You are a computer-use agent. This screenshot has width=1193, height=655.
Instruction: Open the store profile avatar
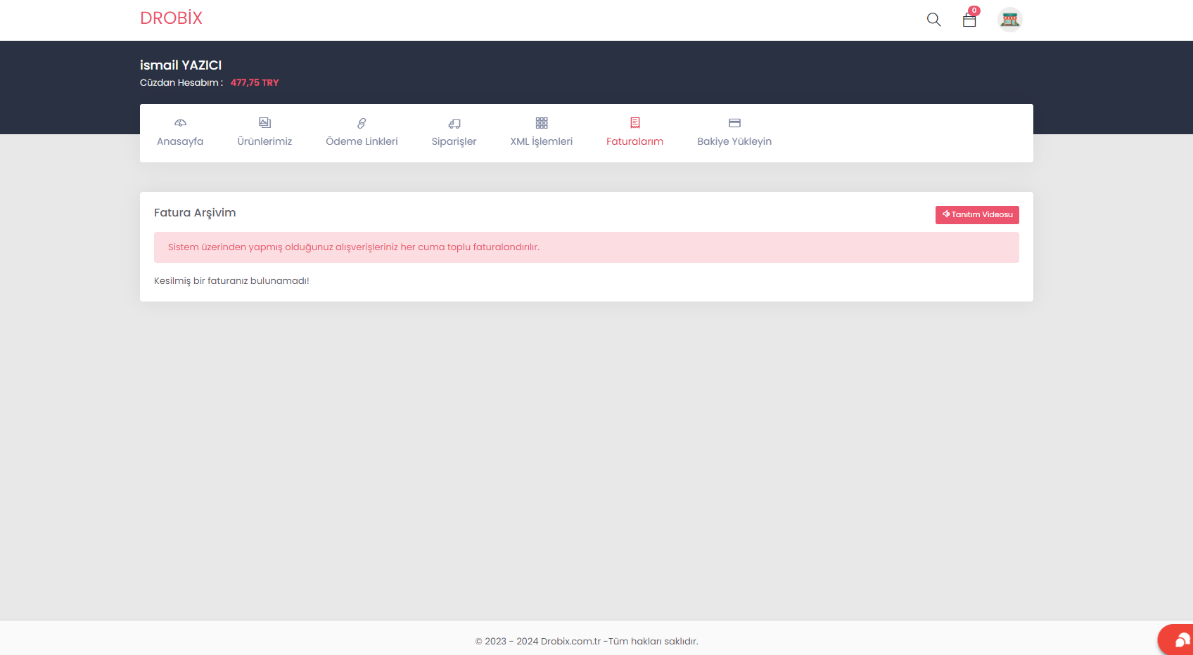pyautogui.click(x=1009, y=20)
